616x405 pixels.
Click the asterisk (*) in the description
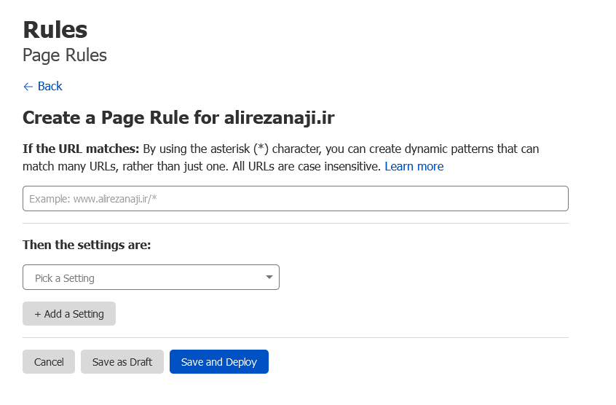point(261,149)
